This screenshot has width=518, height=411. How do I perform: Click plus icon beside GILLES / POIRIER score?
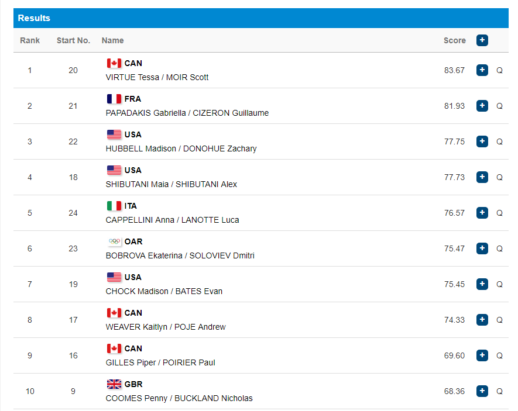(482, 355)
